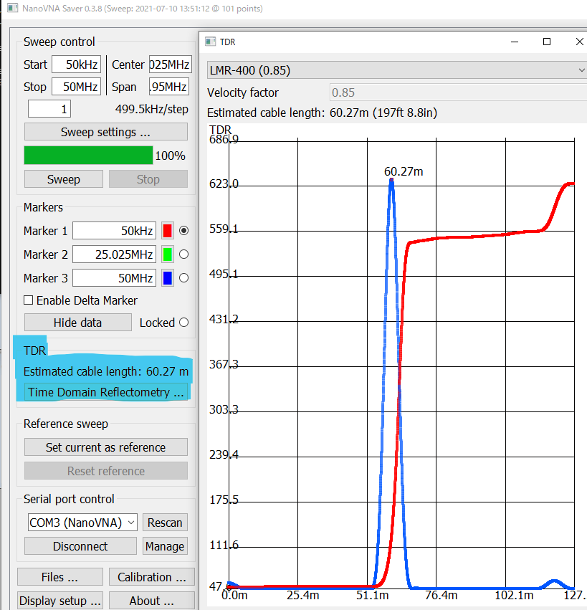
Task: Click the Velocity factor field
Action: pyautogui.click(x=458, y=92)
